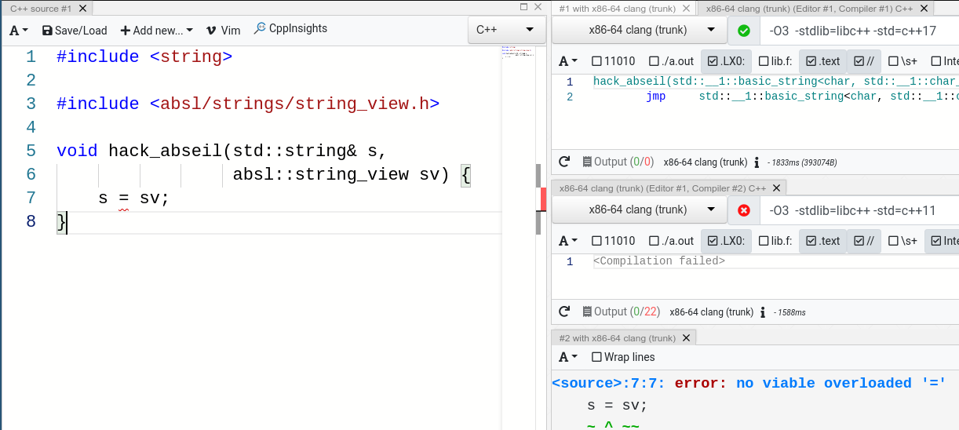This screenshot has height=430, width=959.
Task: Enable Vim mode in the editor
Action: pos(223,31)
